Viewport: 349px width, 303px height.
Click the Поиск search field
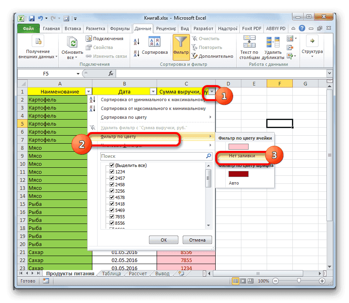coord(153,156)
